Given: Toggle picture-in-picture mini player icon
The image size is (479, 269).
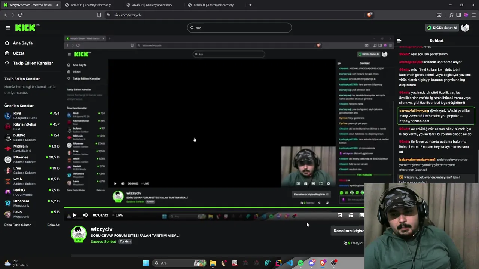Looking at the screenshot, I should 340,215.
